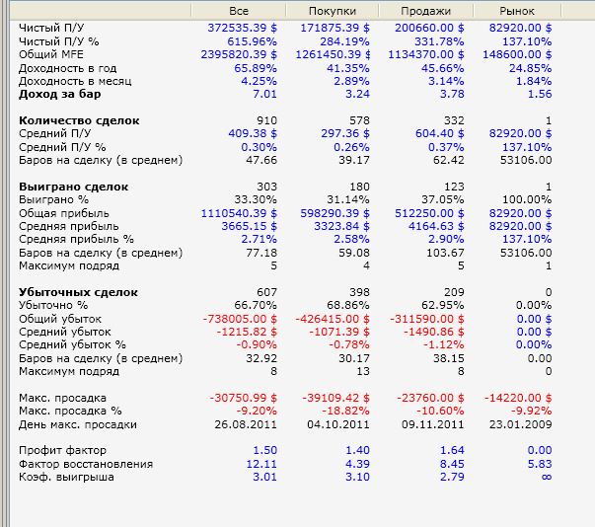The image size is (595, 527).
Task: Click the date 04.10.2011
Action: click(x=338, y=424)
